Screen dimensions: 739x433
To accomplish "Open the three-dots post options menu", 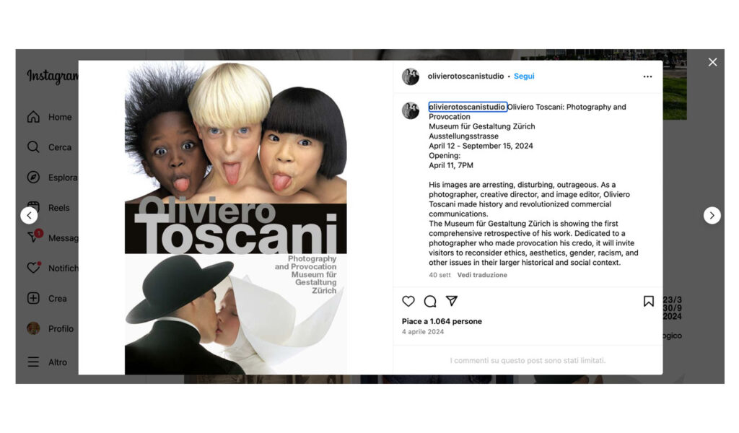I will (x=647, y=76).
